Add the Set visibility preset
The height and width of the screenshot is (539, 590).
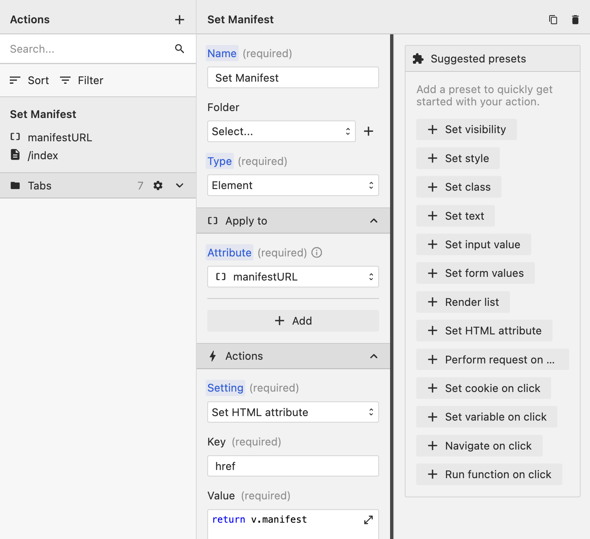pyautogui.click(x=466, y=130)
